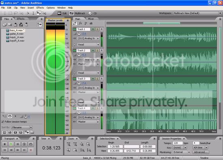Show the Sends track controls
Screen dimensions: 223x160
[86, 23]
